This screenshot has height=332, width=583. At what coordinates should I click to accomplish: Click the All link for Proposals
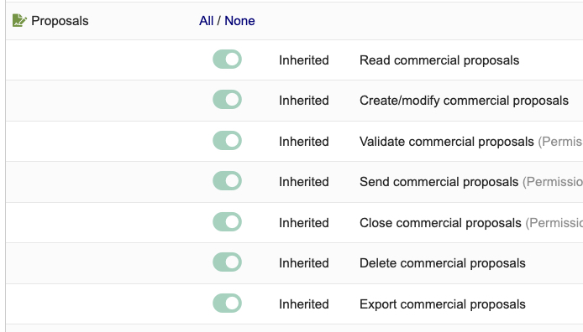(x=207, y=21)
